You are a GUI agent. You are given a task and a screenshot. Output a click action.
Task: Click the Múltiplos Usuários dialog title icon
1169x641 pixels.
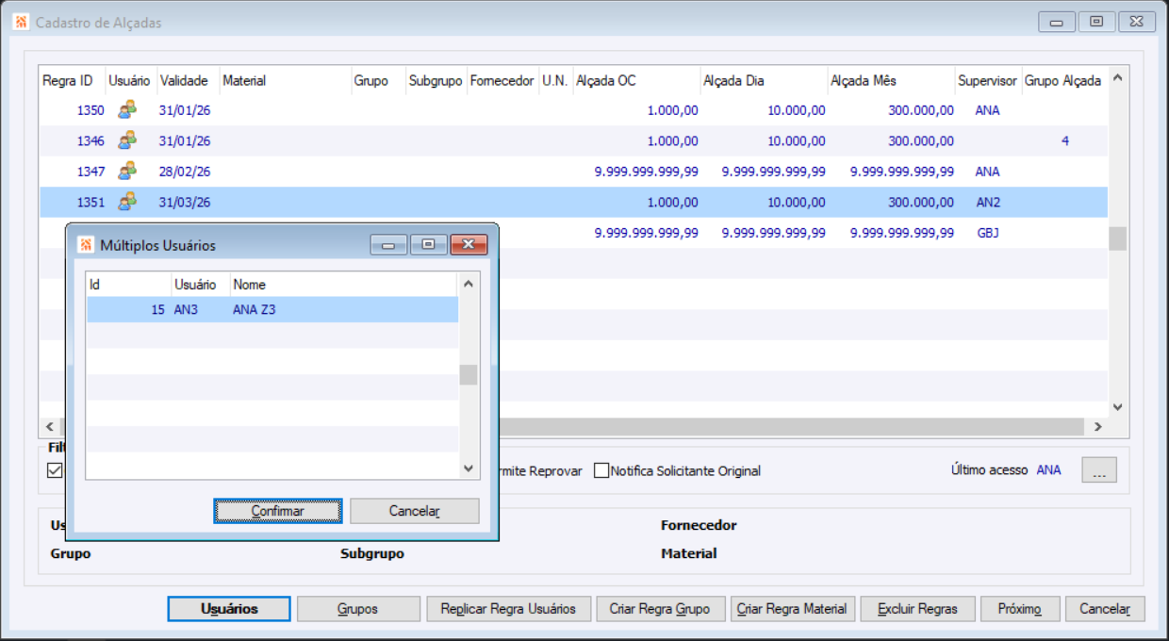pyautogui.click(x=86, y=245)
